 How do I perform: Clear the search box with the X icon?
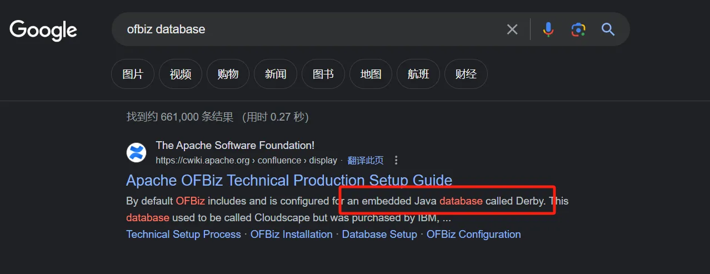pos(512,29)
